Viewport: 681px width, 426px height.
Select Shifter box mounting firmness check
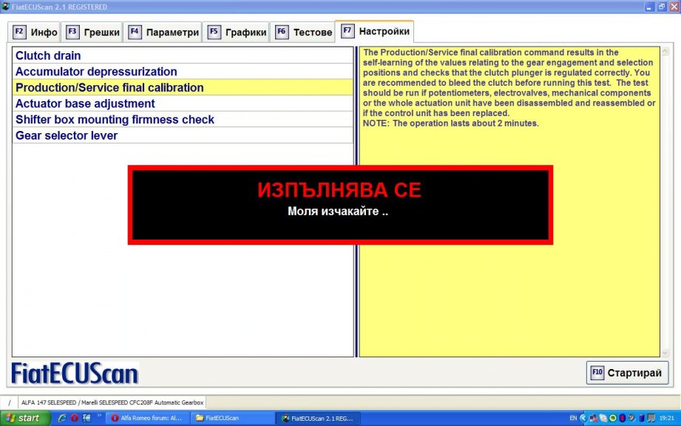click(115, 120)
